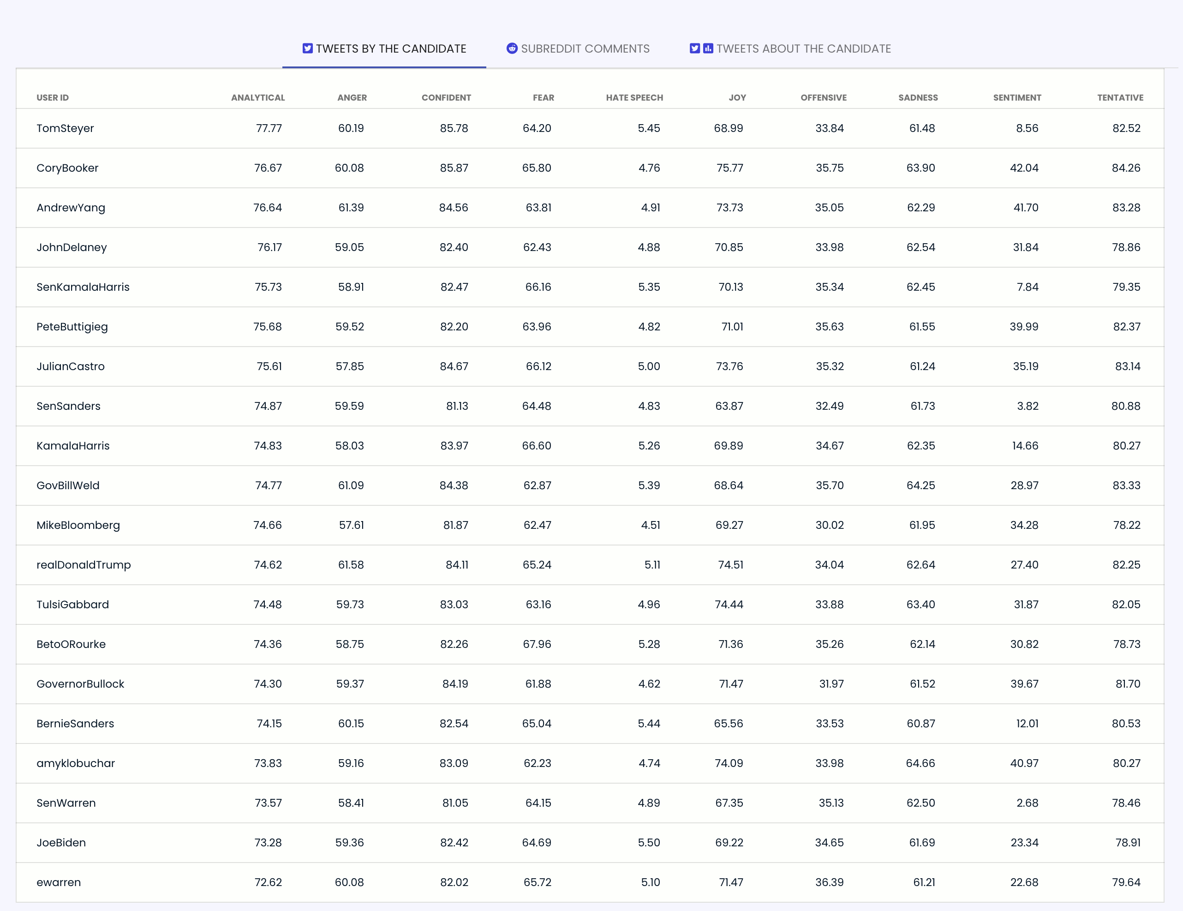Viewport: 1183px width, 911px height.
Task: Click the Reddit icon on Subreddit tab
Action: 511,48
